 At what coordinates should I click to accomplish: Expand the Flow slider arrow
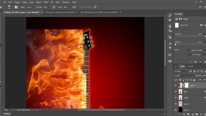coord(70,7)
